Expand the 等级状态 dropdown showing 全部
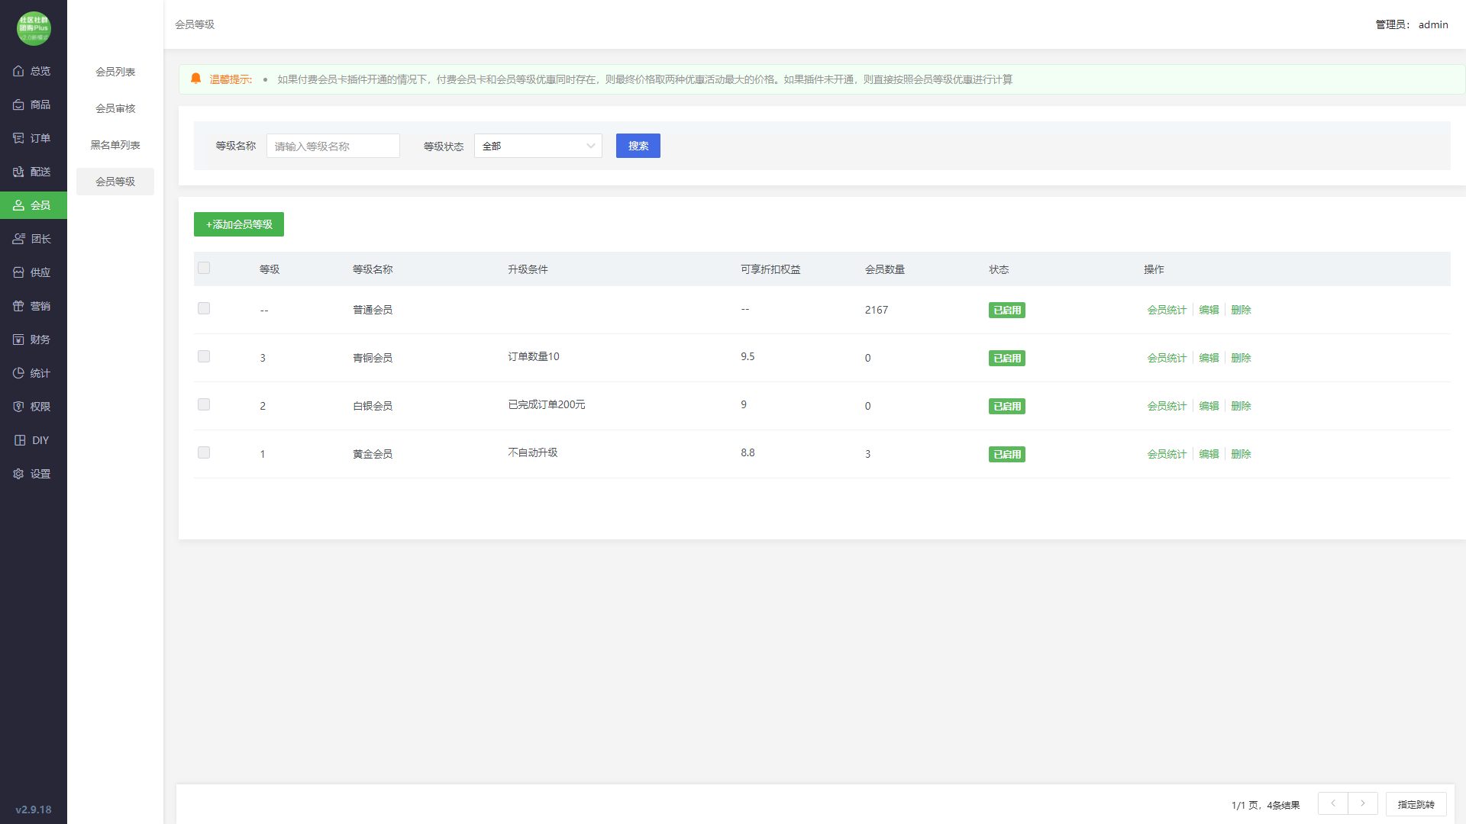The height and width of the screenshot is (824, 1466). coord(538,146)
